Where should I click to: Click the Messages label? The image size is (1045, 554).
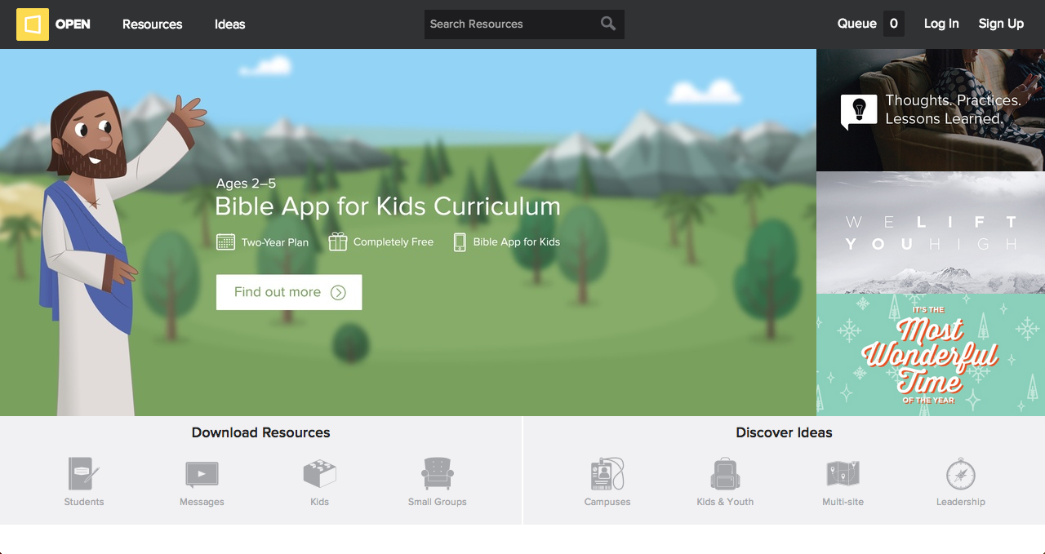(x=202, y=502)
